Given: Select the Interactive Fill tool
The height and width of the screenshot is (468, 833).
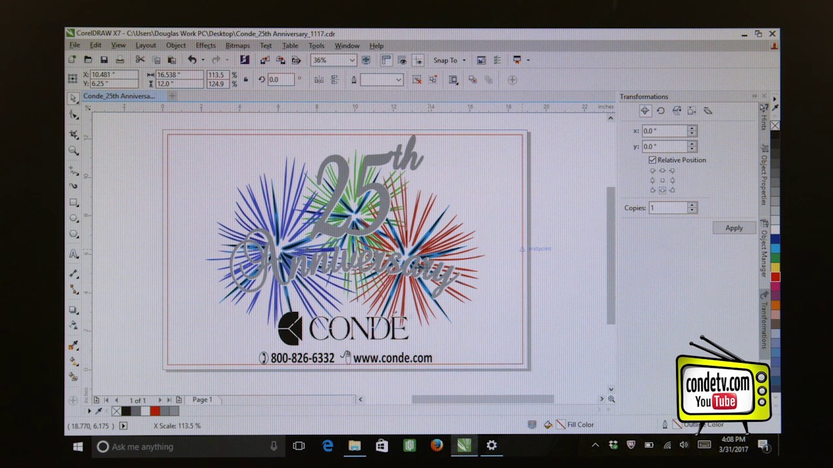Looking at the screenshot, I should point(74,362).
